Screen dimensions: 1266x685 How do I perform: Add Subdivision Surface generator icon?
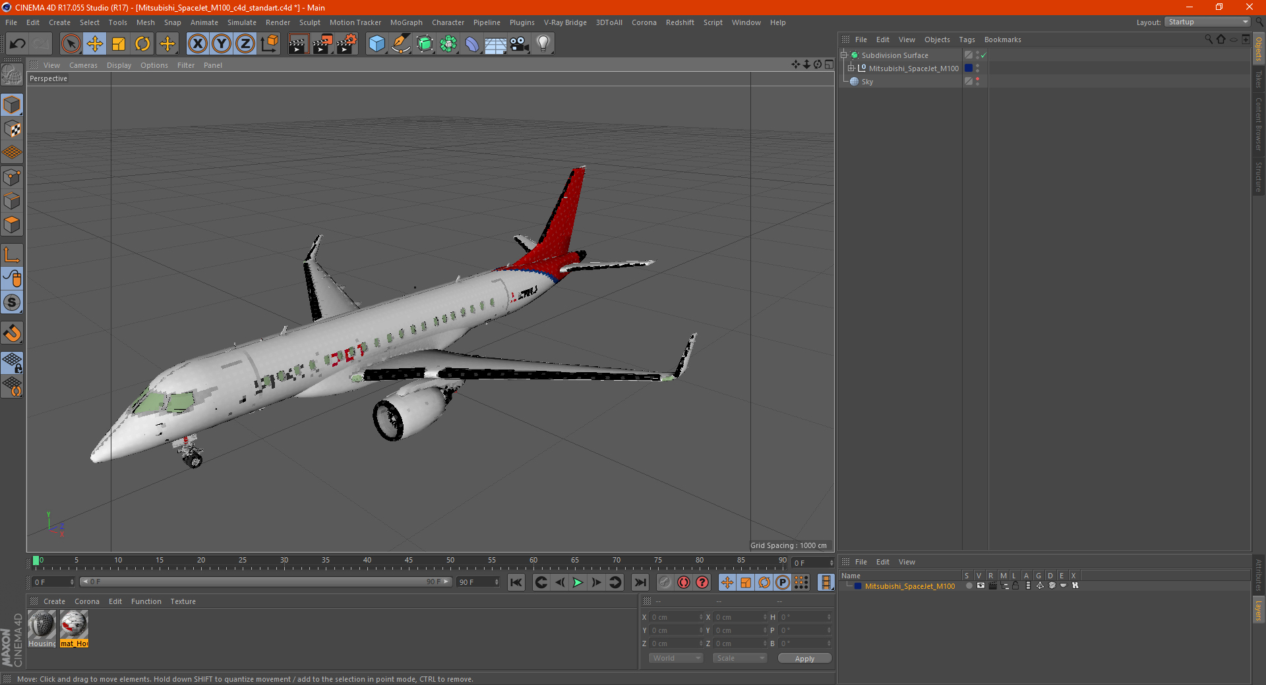coord(425,44)
